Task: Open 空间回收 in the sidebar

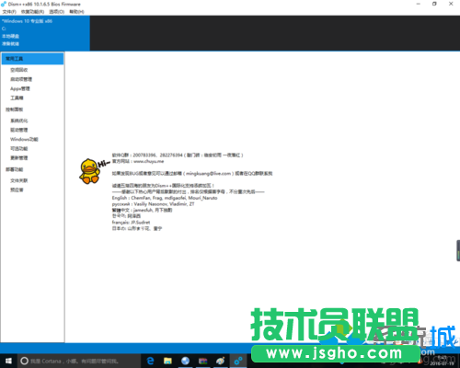Action: click(19, 70)
